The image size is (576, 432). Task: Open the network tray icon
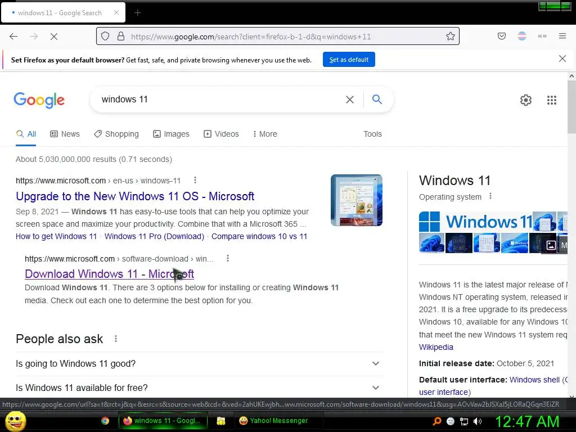coord(464,421)
